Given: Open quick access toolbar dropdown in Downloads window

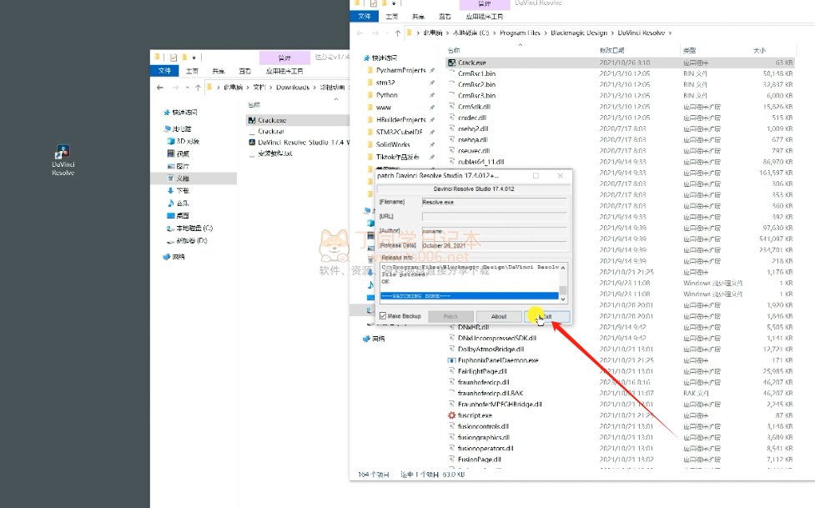Looking at the screenshot, I should pos(194,58).
